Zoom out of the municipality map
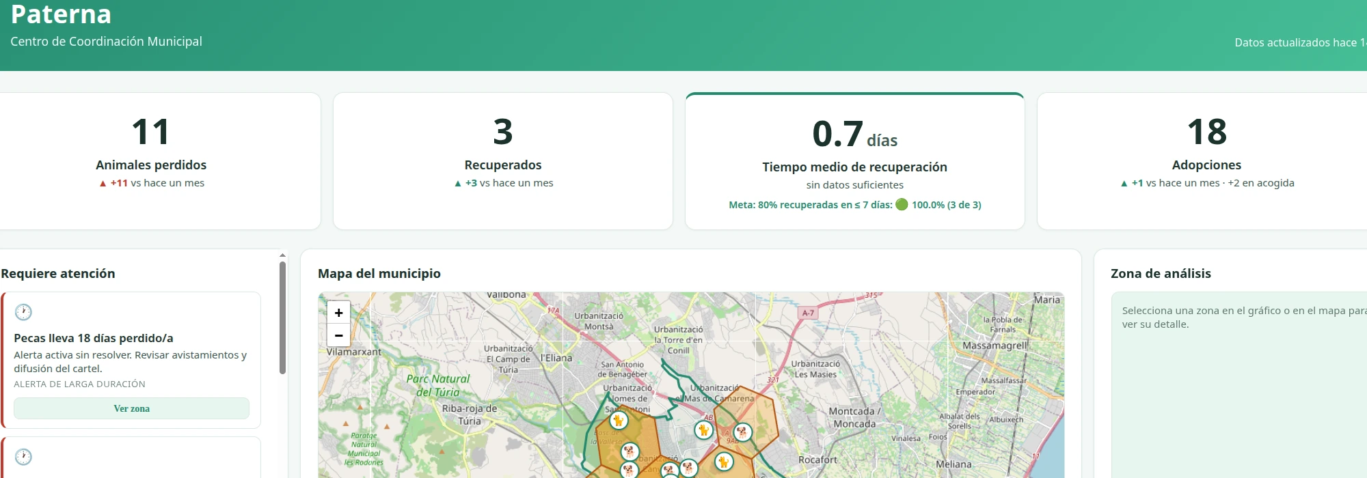Image resolution: width=1367 pixels, height=478 pixels. [x=338, y=335]
